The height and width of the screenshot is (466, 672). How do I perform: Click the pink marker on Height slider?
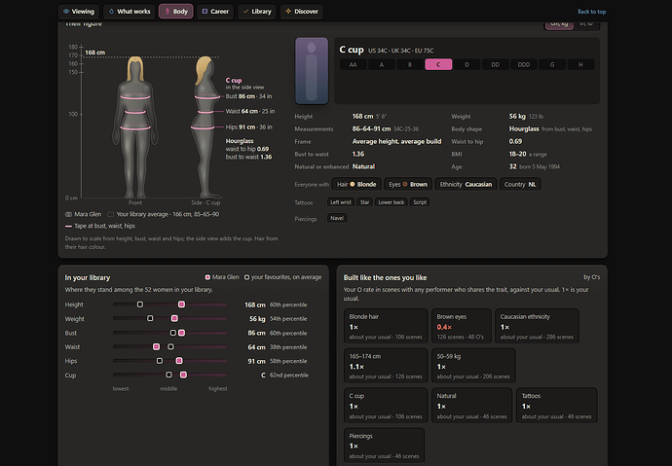pos(182,305)
